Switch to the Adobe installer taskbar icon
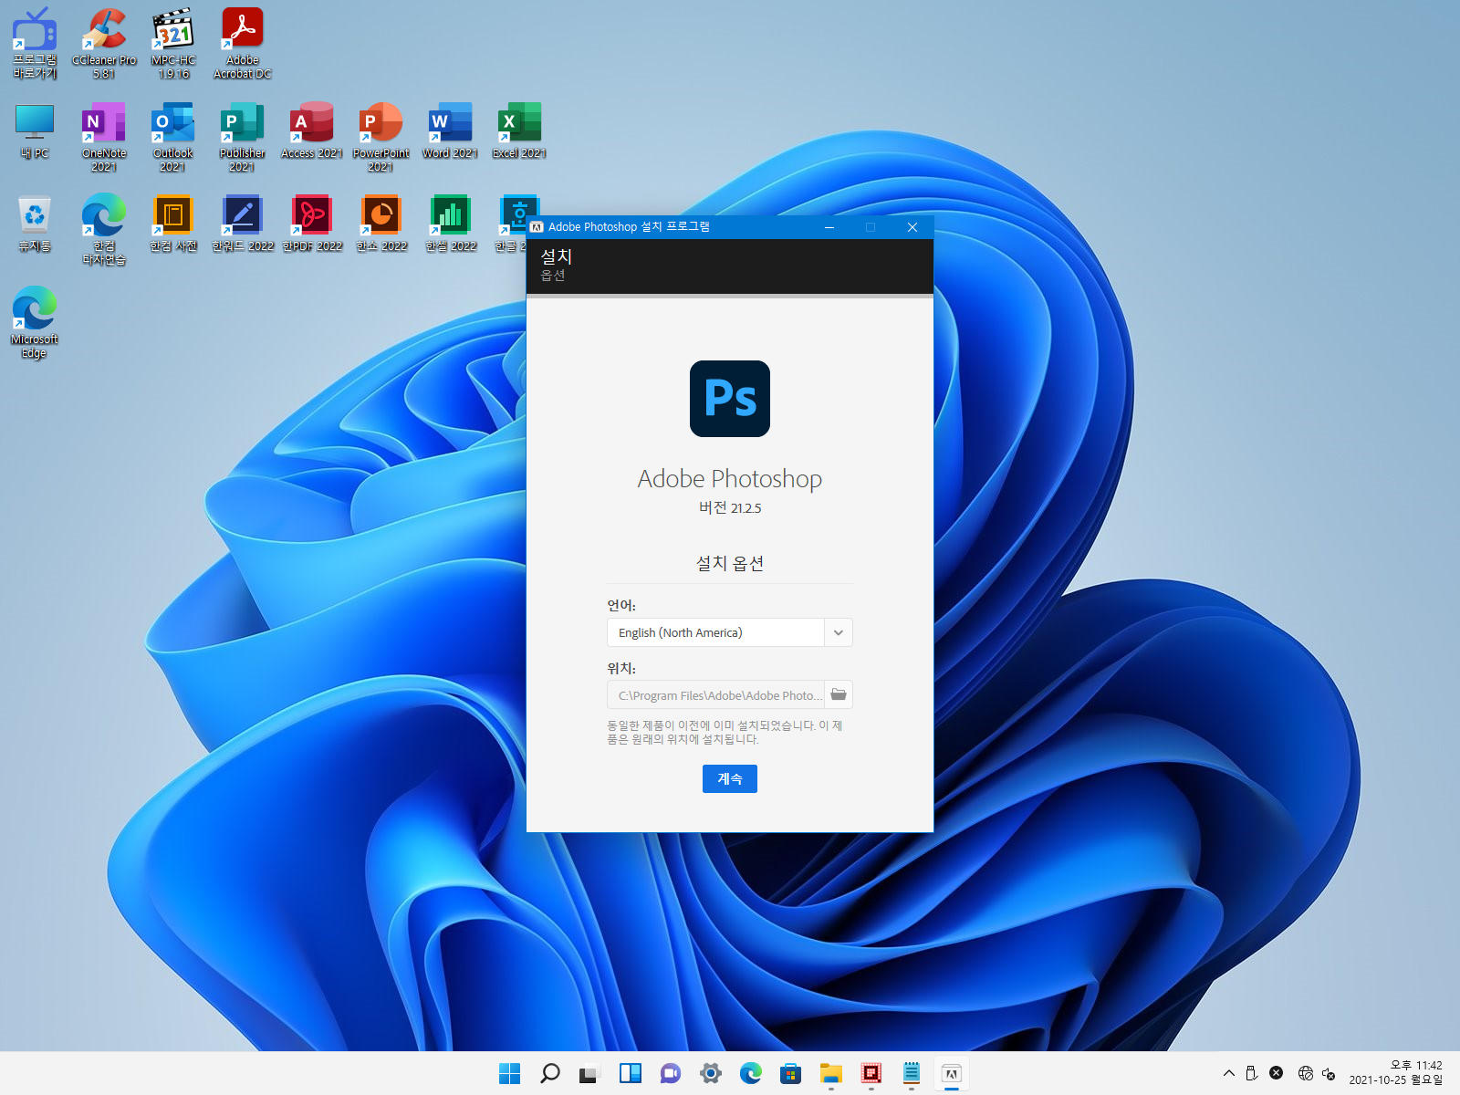Viewport: 1460px width, 1095px height. pyautogui.click(x=952, y=1073)
